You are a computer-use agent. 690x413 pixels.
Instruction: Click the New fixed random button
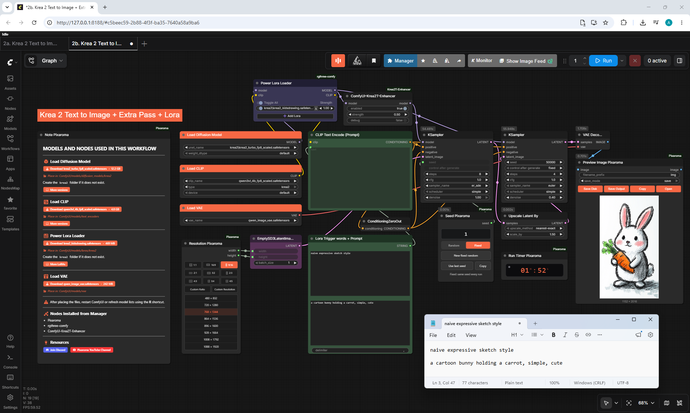466,255
